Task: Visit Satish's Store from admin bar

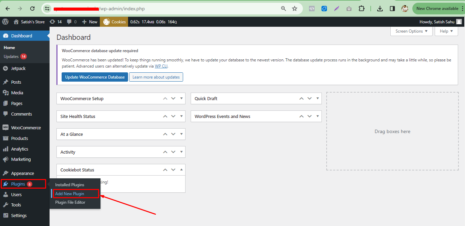Action: [x=29, y=22]
